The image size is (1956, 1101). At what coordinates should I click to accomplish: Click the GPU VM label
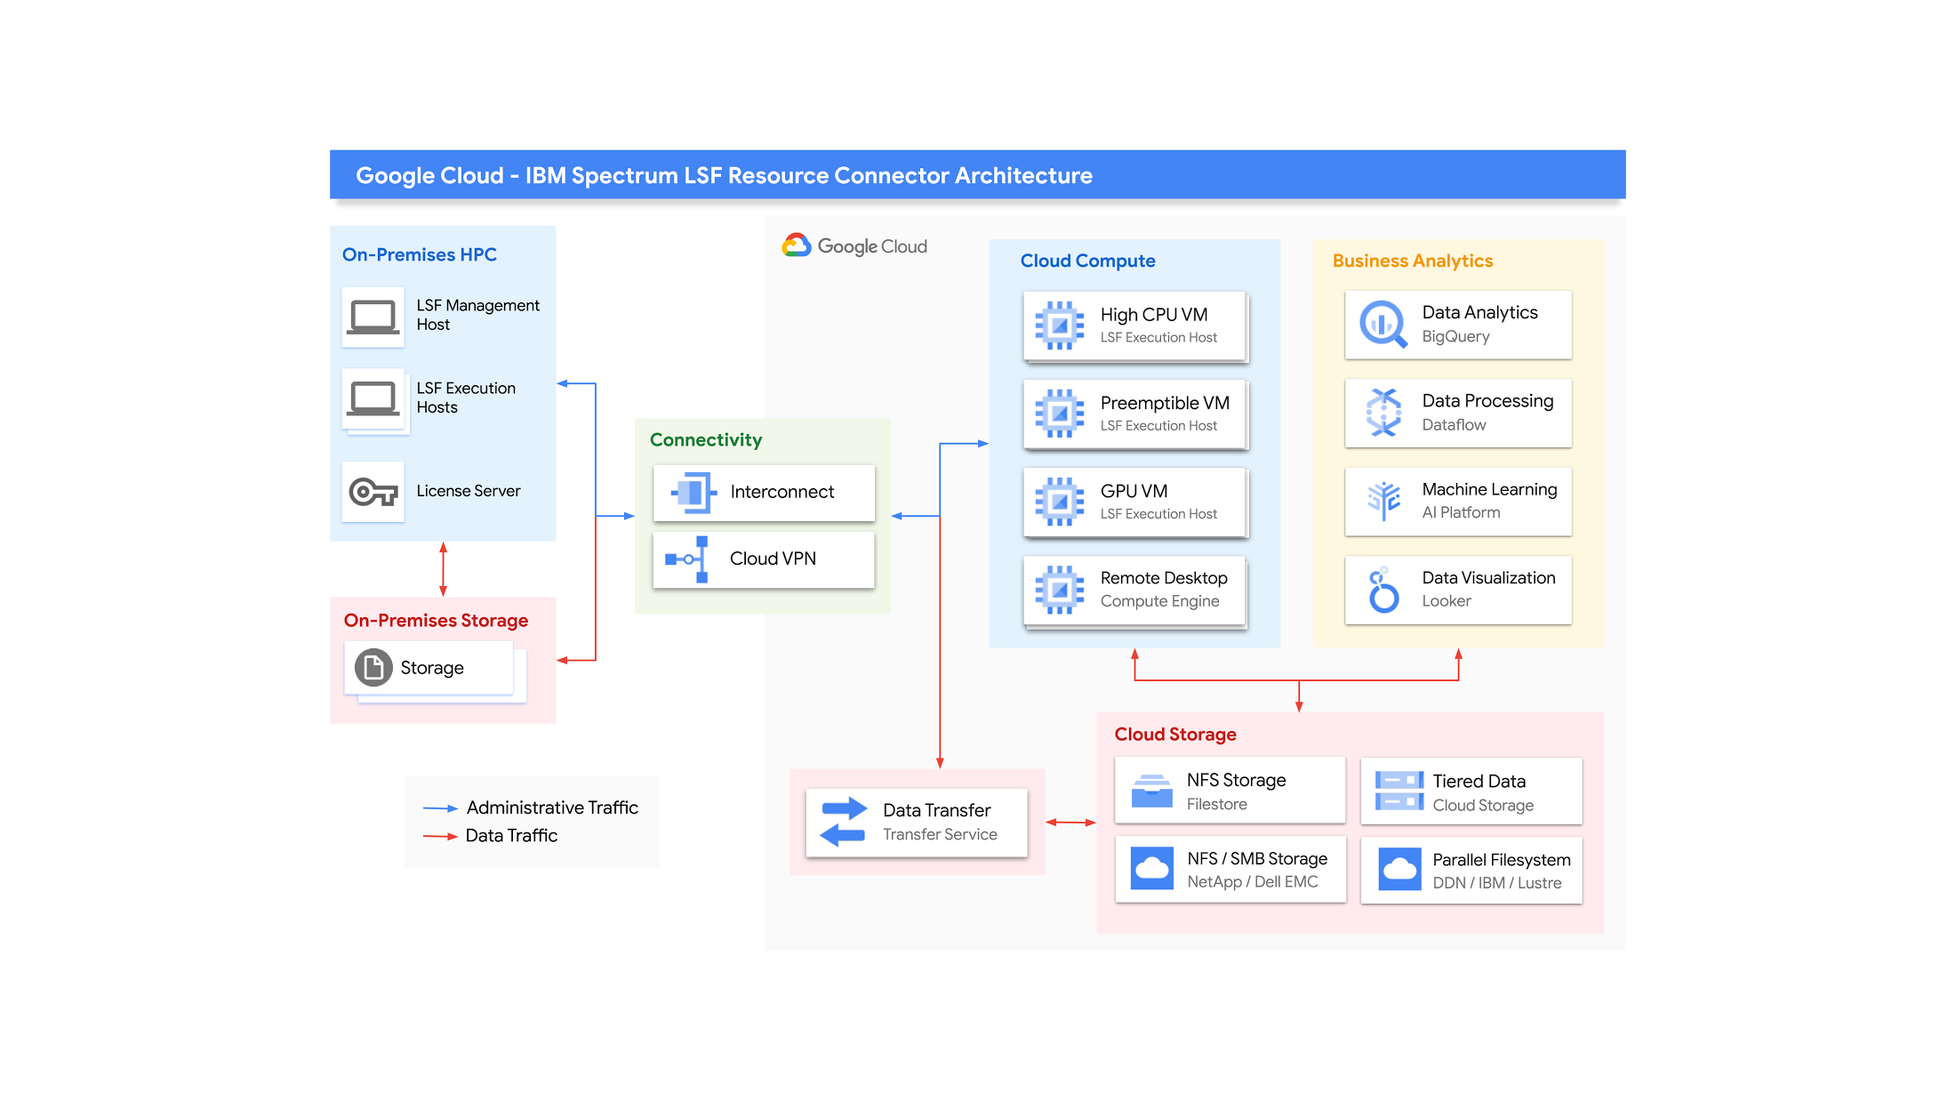(1134, 491)
